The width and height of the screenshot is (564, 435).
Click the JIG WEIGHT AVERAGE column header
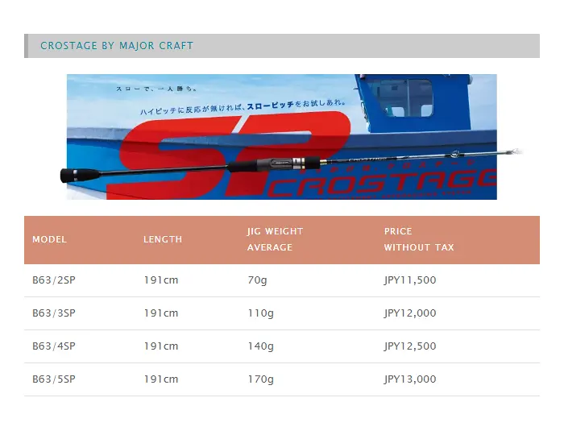point(276,239)
